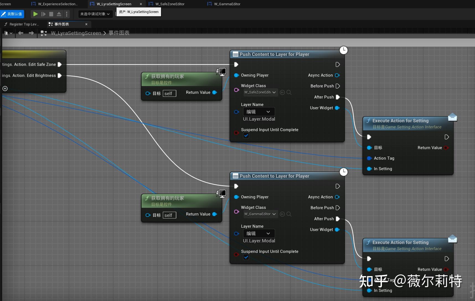Click the graph navigate back arrow
This screenshot has height=301, width=475.
(x=20, y=33)
